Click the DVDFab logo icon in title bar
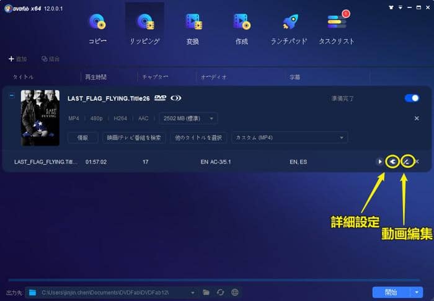 (x=8, y=9)
